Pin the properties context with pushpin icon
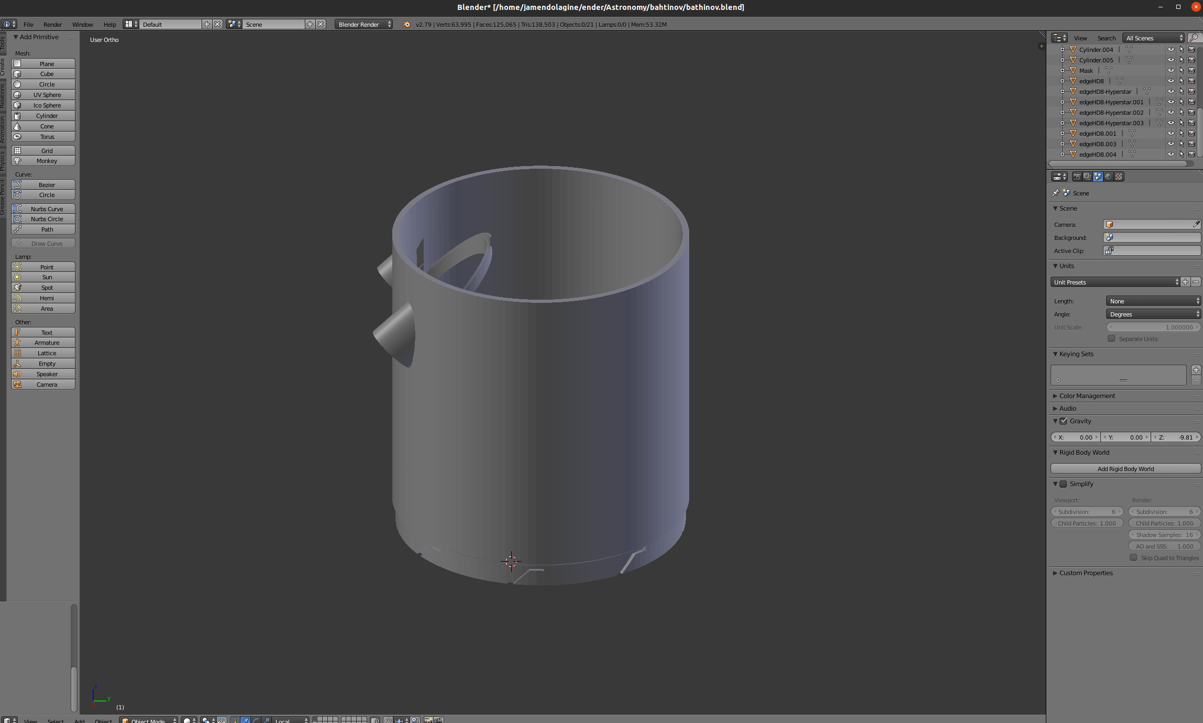Image resolution: width=1203 pixels, height=723 pixels. (1055, 193)
